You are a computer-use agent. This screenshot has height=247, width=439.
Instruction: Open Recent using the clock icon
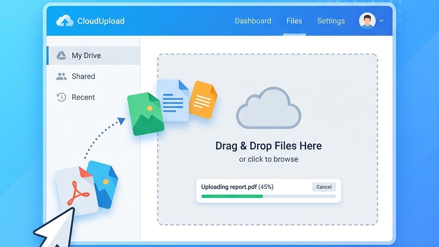(x=61, y=97)
